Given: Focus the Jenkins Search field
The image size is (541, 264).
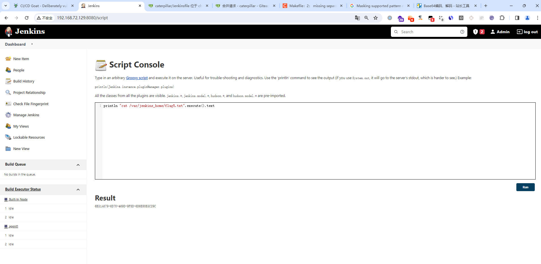Looking at the screenshot, I should coord(429,32).
